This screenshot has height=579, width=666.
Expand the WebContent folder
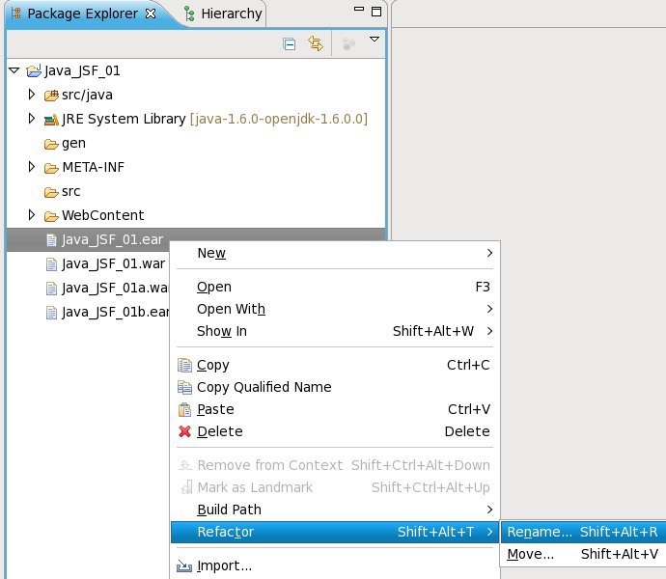(32, 215)
